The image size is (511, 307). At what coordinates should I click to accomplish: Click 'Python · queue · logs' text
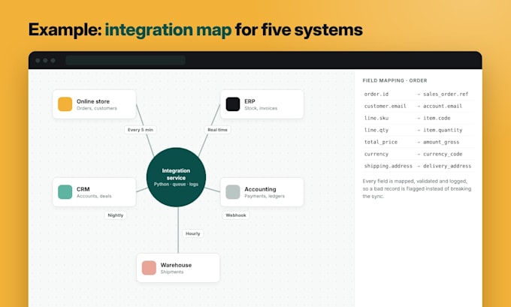(x=176, y=184)
